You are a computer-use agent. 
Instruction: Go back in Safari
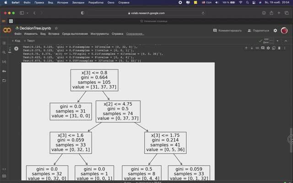coord(34,13)
